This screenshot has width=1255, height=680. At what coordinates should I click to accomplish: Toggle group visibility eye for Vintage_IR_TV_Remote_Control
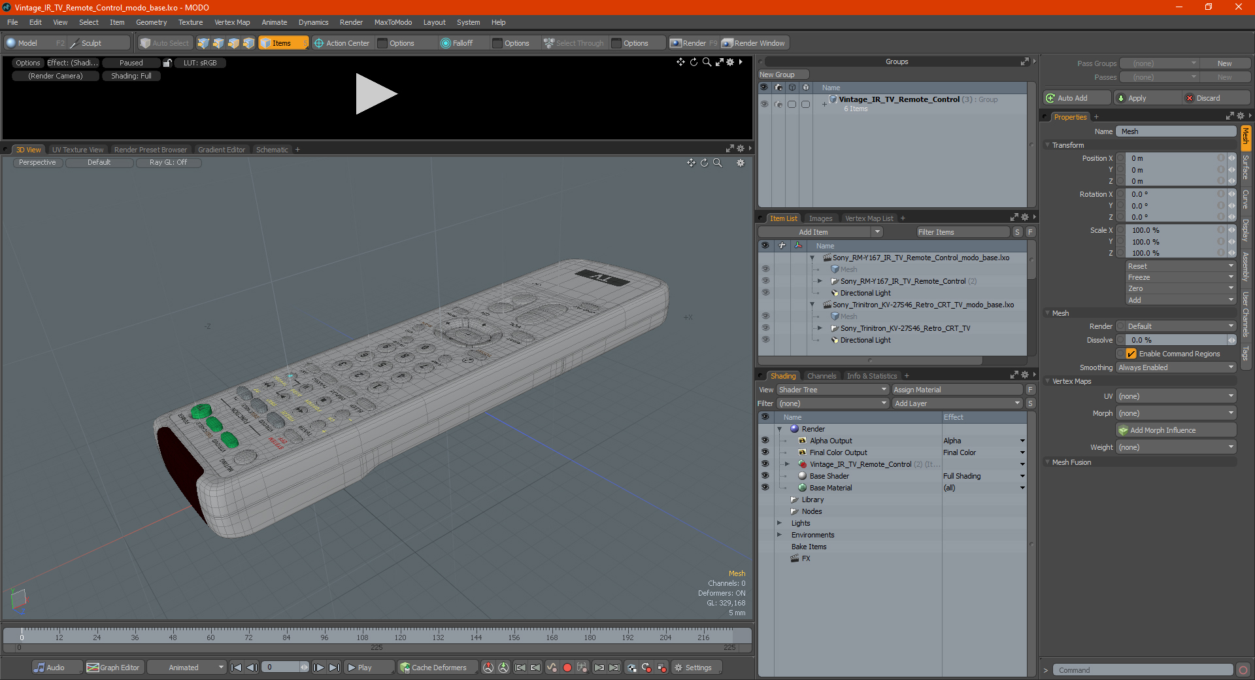(764, 104)
